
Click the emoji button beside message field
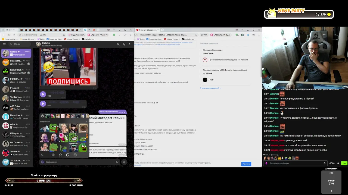[43, 162]
